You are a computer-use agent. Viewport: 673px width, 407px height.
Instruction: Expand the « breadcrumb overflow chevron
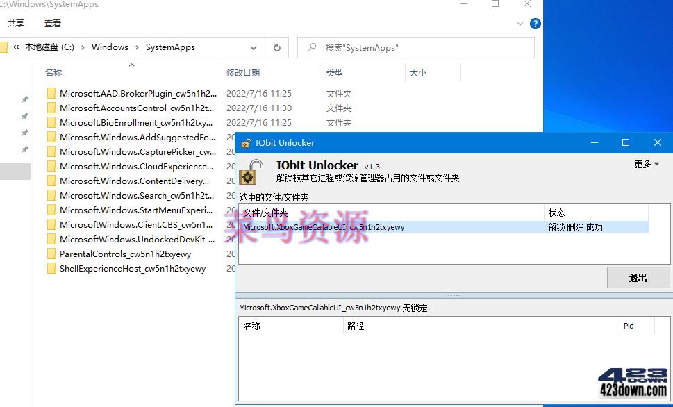click(x=16, y=47)
